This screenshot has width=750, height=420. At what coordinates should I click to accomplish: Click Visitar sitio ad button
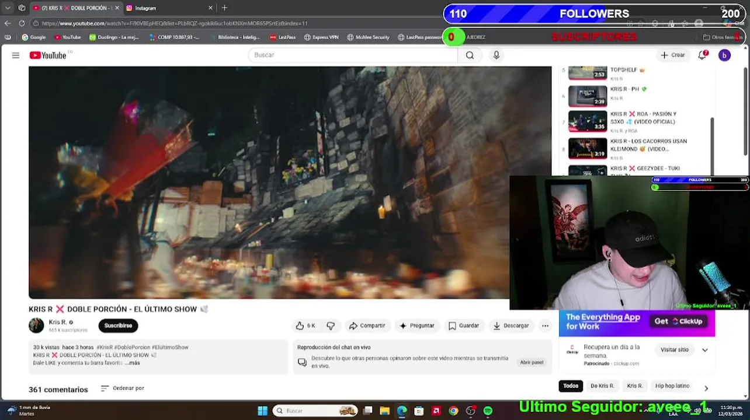(x=674, y=349)
